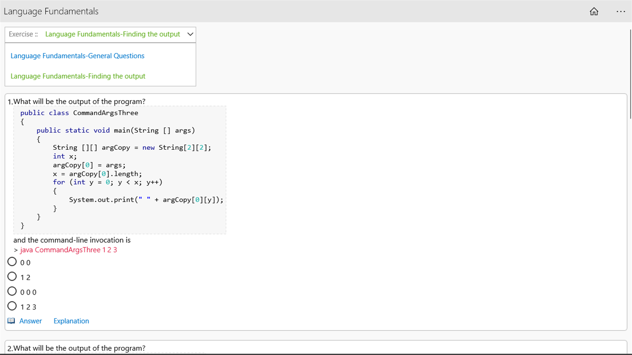The image size is (632, 355).
Task: Click the book icon beside Answer
Action: coord(11,321)
